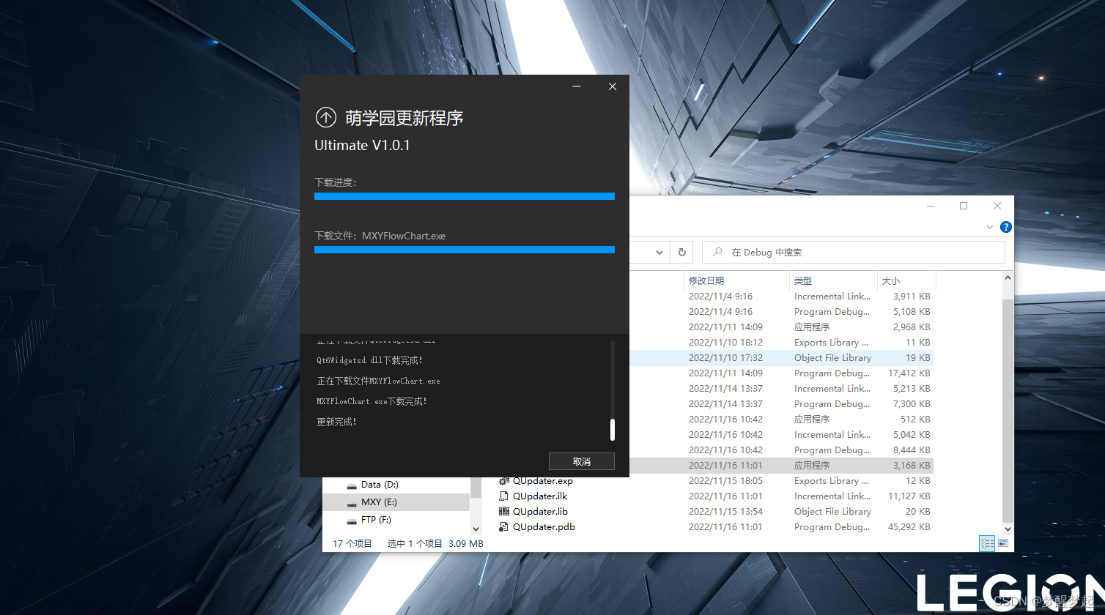Select the QUpdater.pdb file name
Screen dimensions: 1105x615
pyautogui.click(x=544, y=527)
